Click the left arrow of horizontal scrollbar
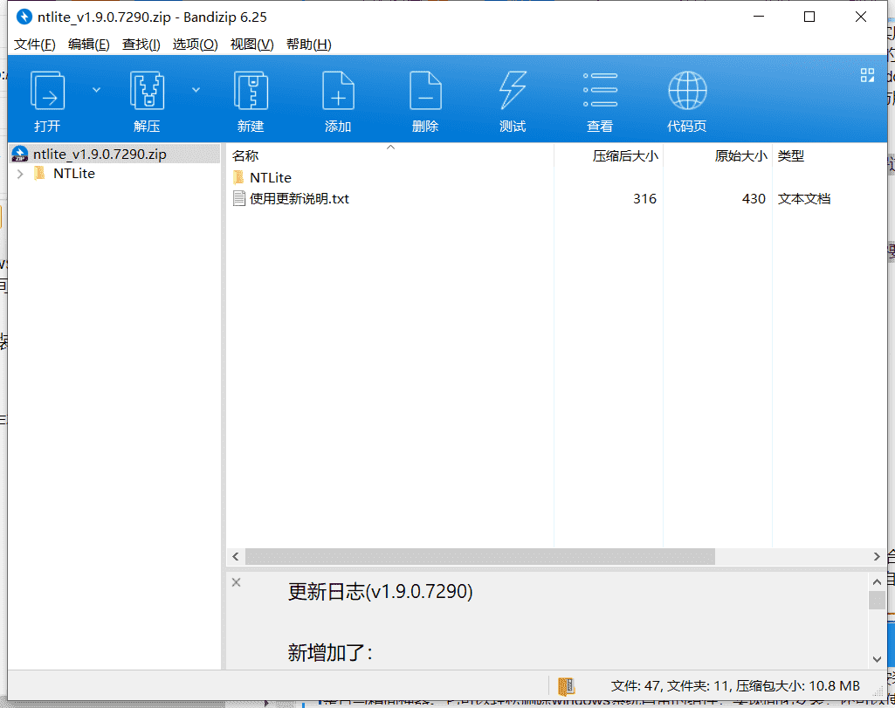Screen dimensions: 895x708 click(236, 556)
